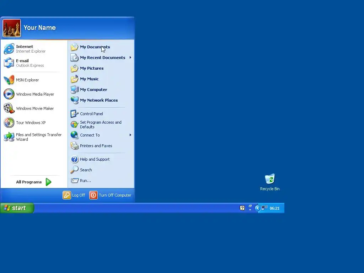Click the My Computer icon
Image resolution: width=364 pixels, height=273 pixels.
click(74, 90)
